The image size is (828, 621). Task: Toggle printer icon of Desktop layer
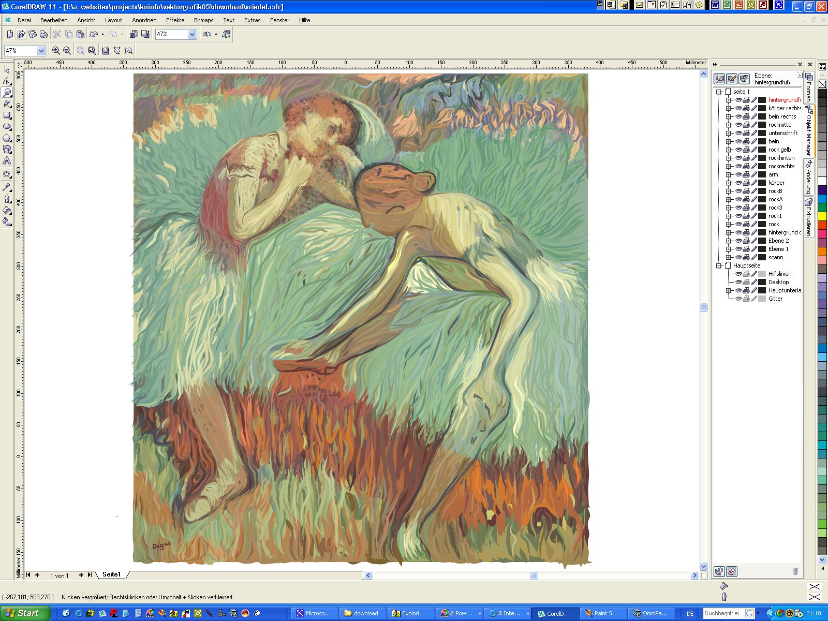pos(746,282)
